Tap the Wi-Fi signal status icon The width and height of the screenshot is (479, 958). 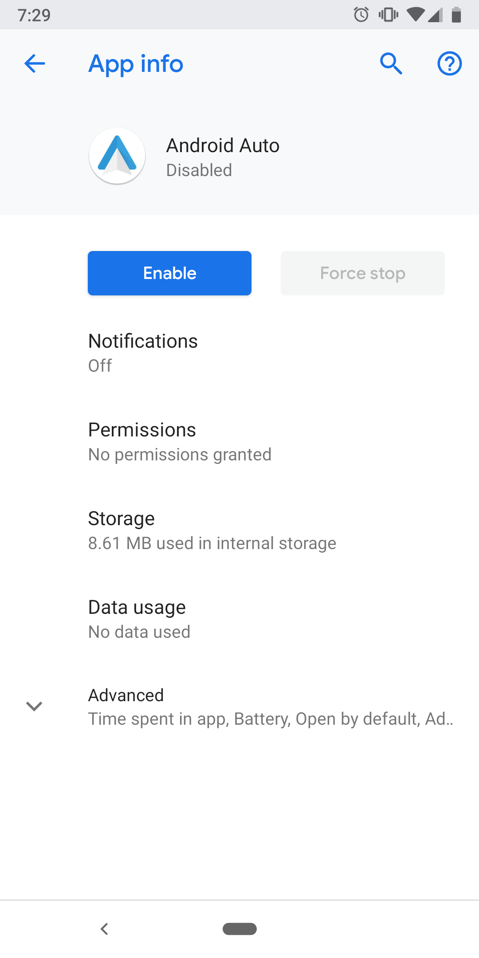point(415,15)
